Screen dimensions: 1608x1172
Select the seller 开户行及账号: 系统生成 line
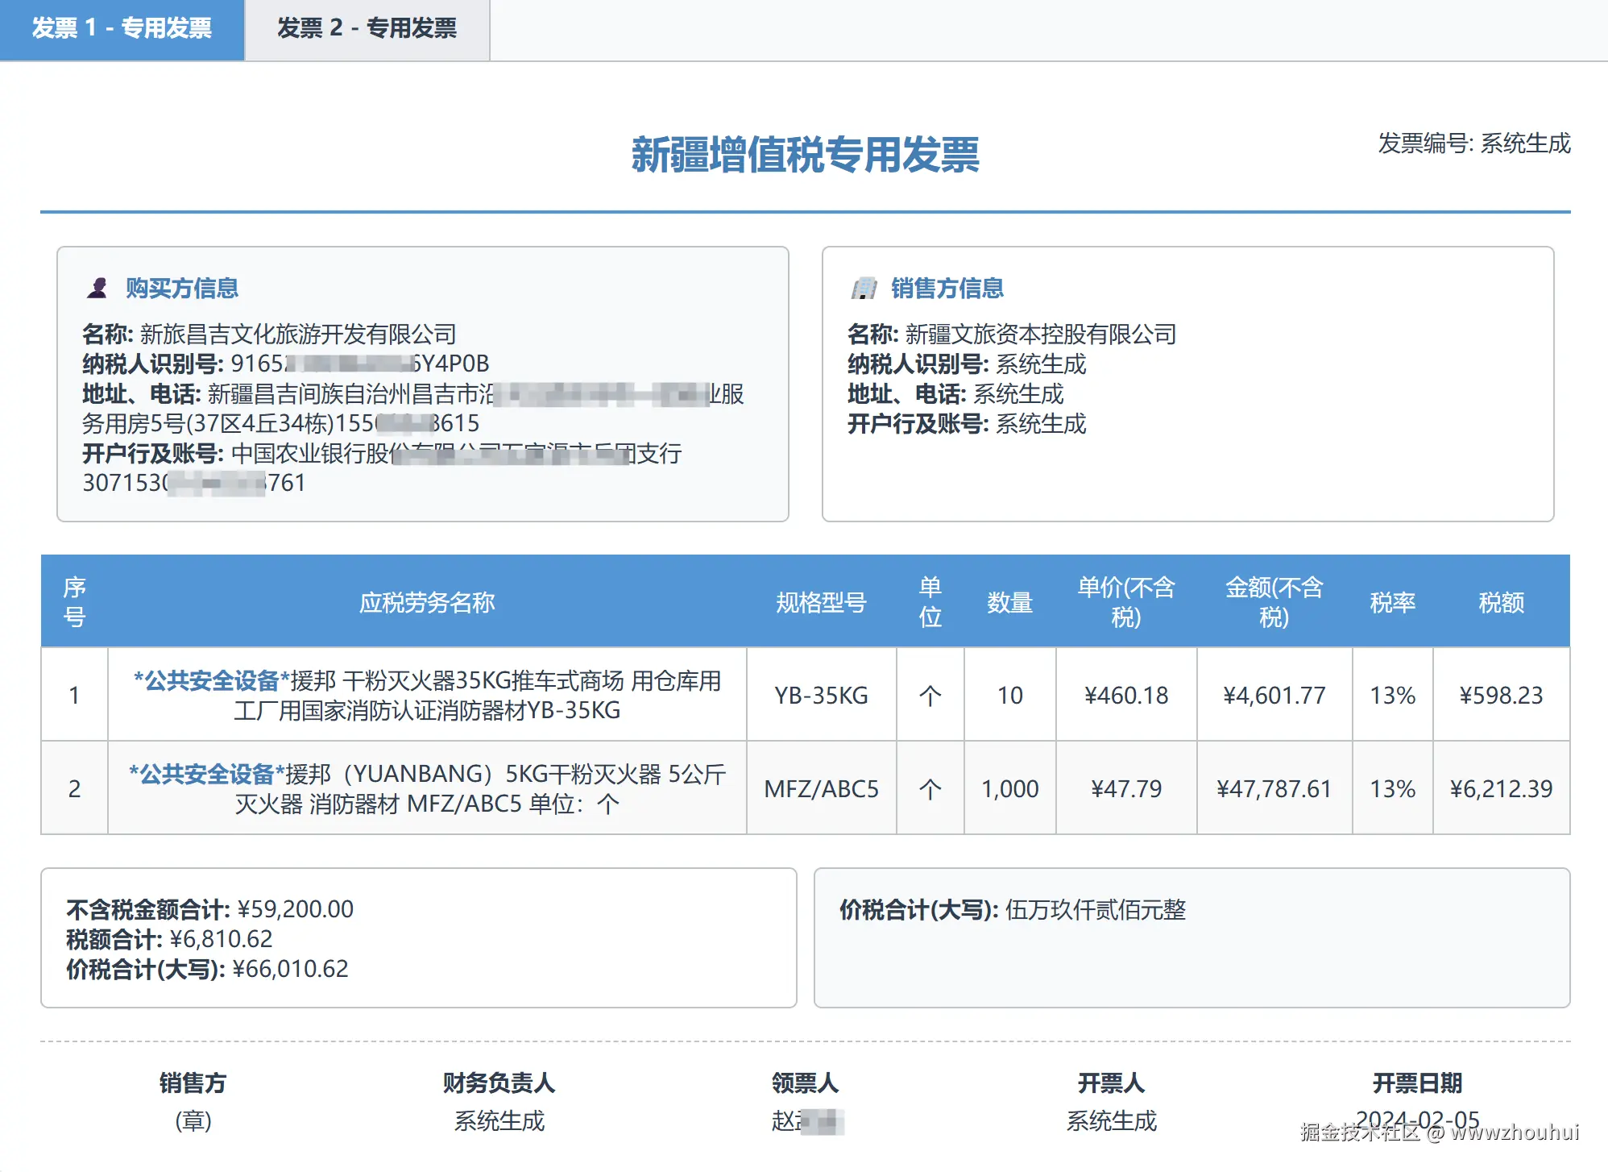tap(967, 423)
